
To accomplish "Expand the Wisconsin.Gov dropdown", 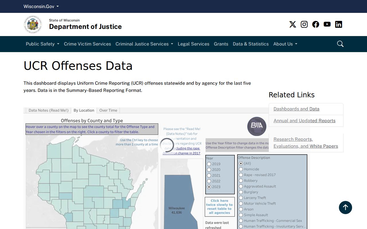I will [41, 6].
